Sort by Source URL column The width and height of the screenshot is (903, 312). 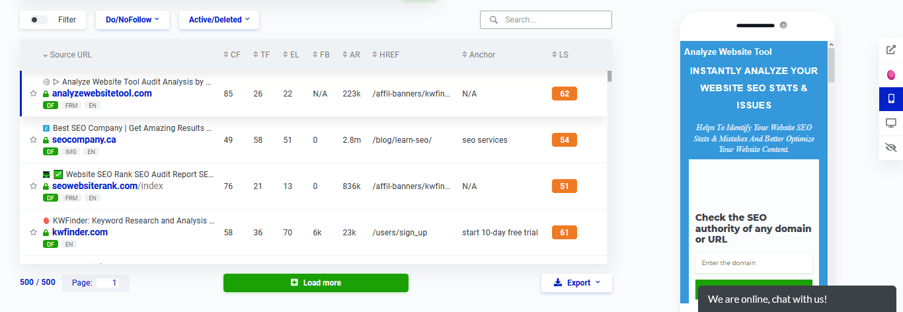click(x=67, y=55)
